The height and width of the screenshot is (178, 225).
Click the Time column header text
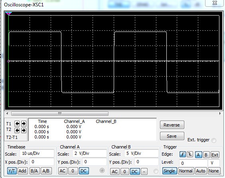coord(42,121)
